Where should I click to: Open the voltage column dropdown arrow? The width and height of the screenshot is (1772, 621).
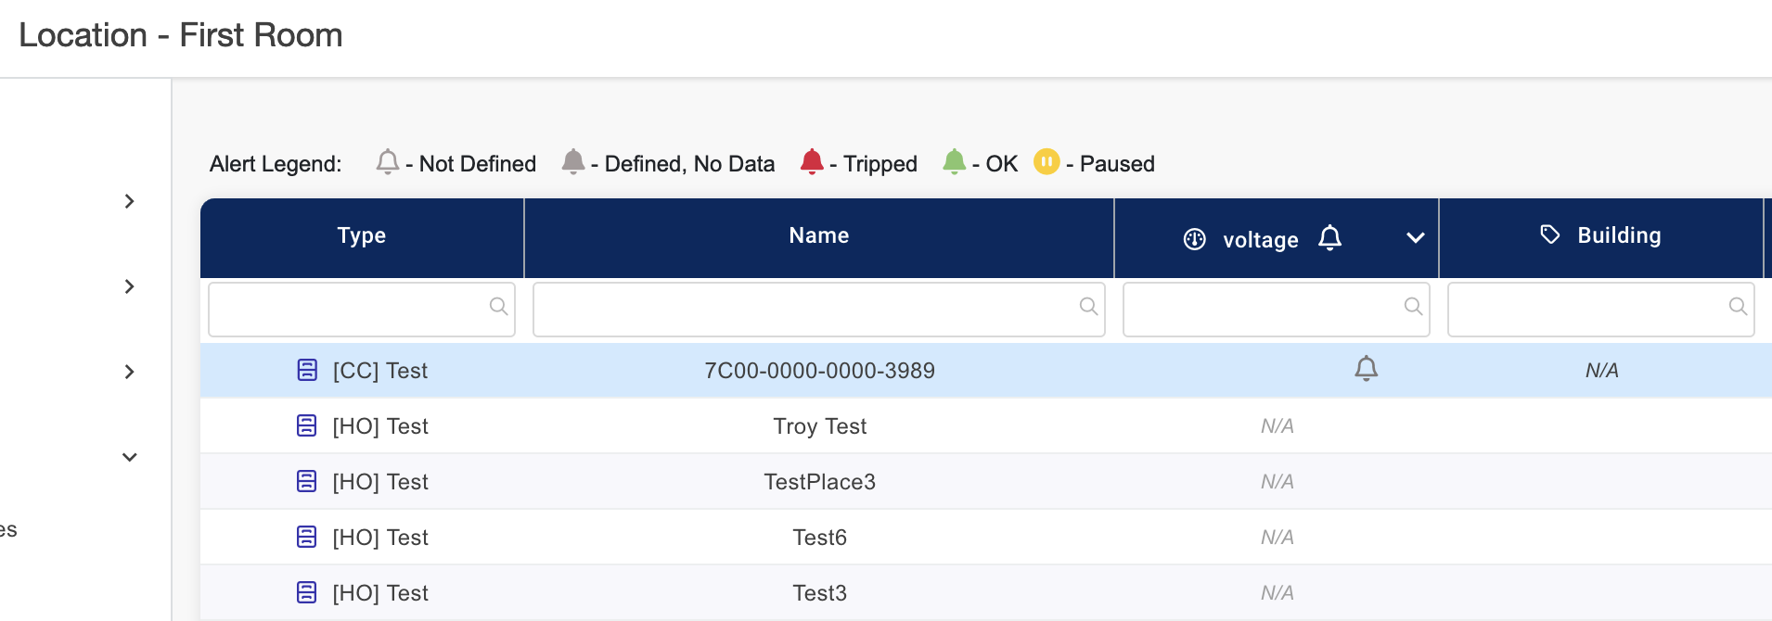pos(1415,238)
